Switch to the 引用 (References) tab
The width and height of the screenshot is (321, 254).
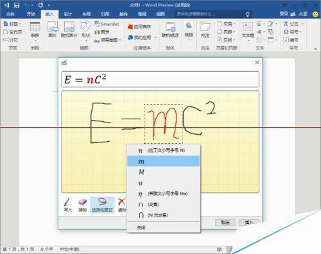tap(105, 14)
